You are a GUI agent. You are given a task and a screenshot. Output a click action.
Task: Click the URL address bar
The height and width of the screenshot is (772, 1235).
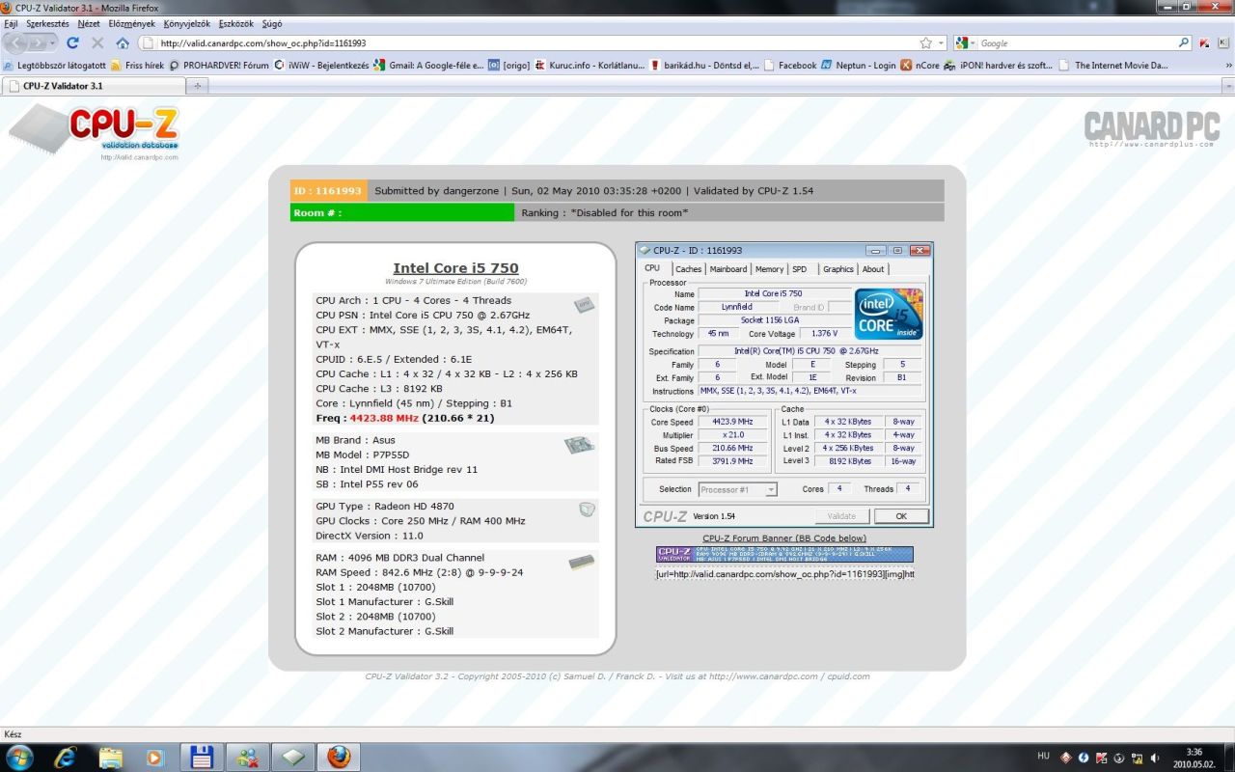pyautogui.click(x=531, y=42)
